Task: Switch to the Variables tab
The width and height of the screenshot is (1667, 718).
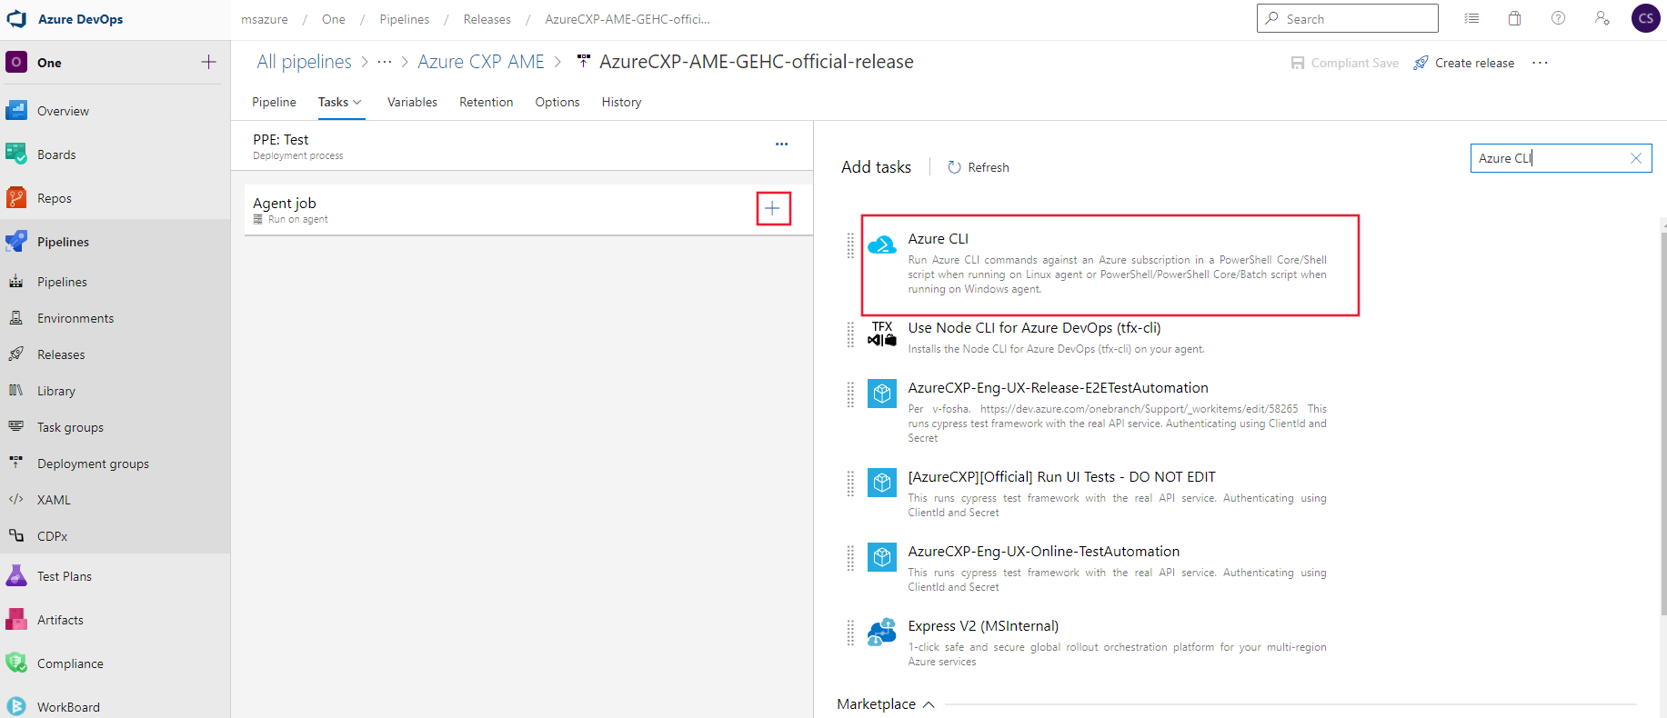Action: [x=412, y=102]
